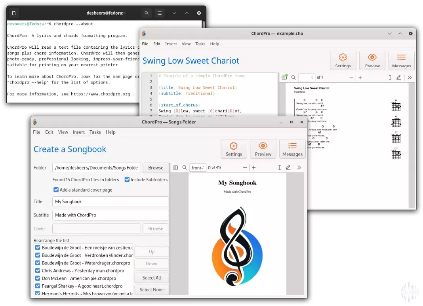Open File menu in Songs Folder window
This screenshot has width=423, height=306.
pos(36,132)
